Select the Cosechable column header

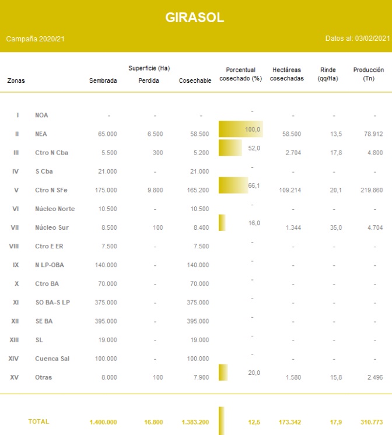pos(195,80)
